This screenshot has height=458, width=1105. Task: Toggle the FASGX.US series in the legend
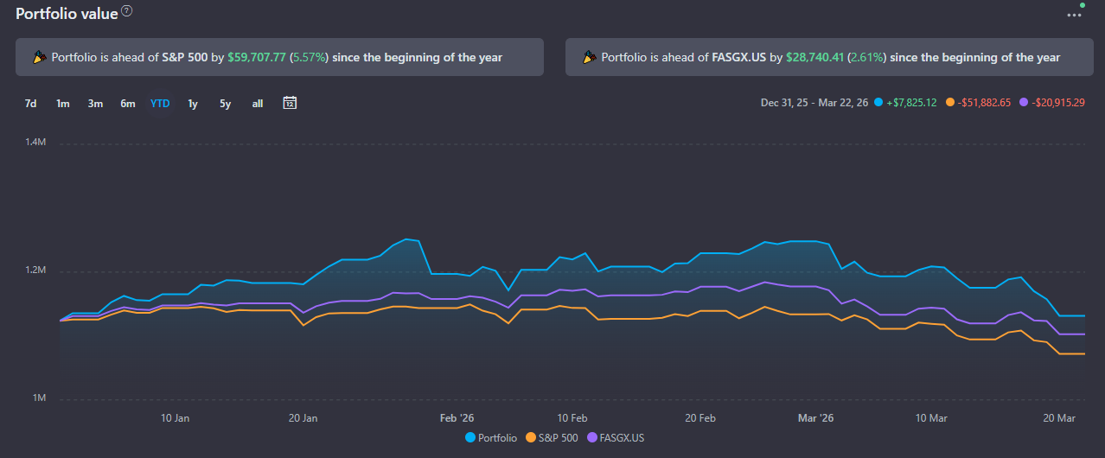616,438
